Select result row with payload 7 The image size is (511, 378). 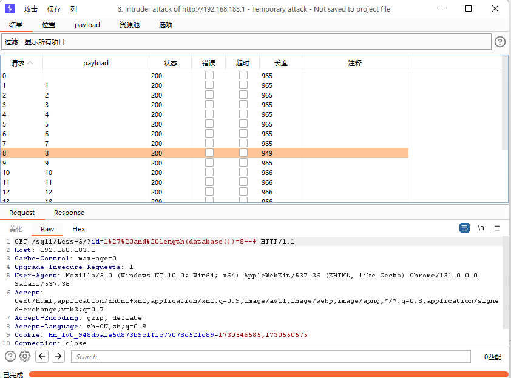[x=205, y=144]
